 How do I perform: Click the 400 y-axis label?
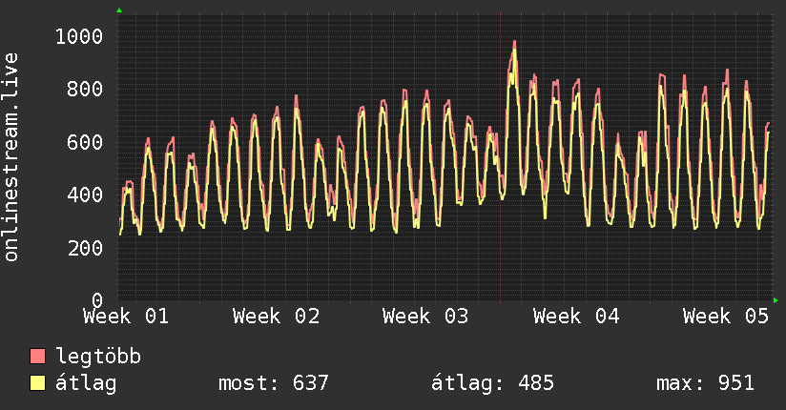(x=85, y=195)
